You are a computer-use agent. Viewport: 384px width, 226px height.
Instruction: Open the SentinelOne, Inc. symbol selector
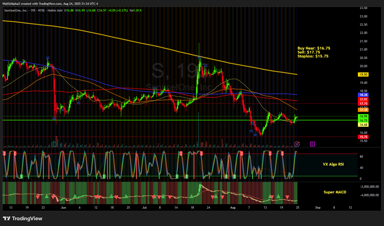tap(16, 11)
